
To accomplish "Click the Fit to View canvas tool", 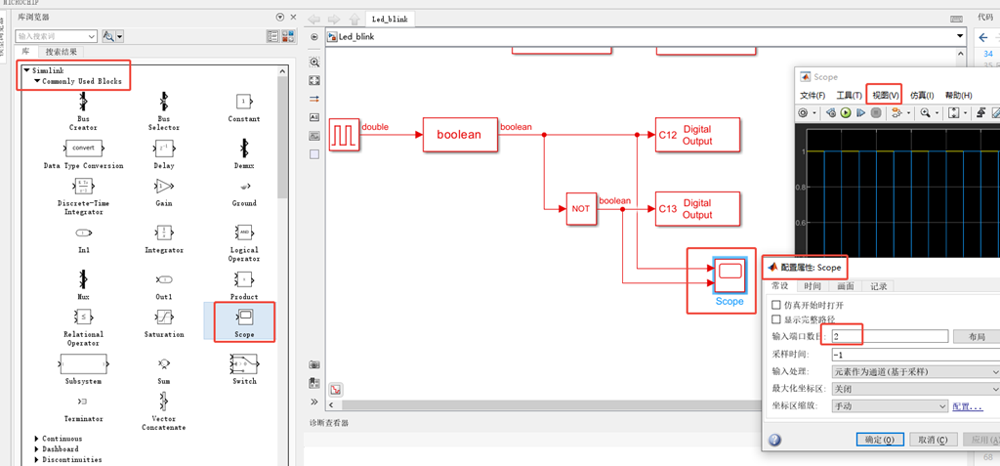I will click(314, 80).
